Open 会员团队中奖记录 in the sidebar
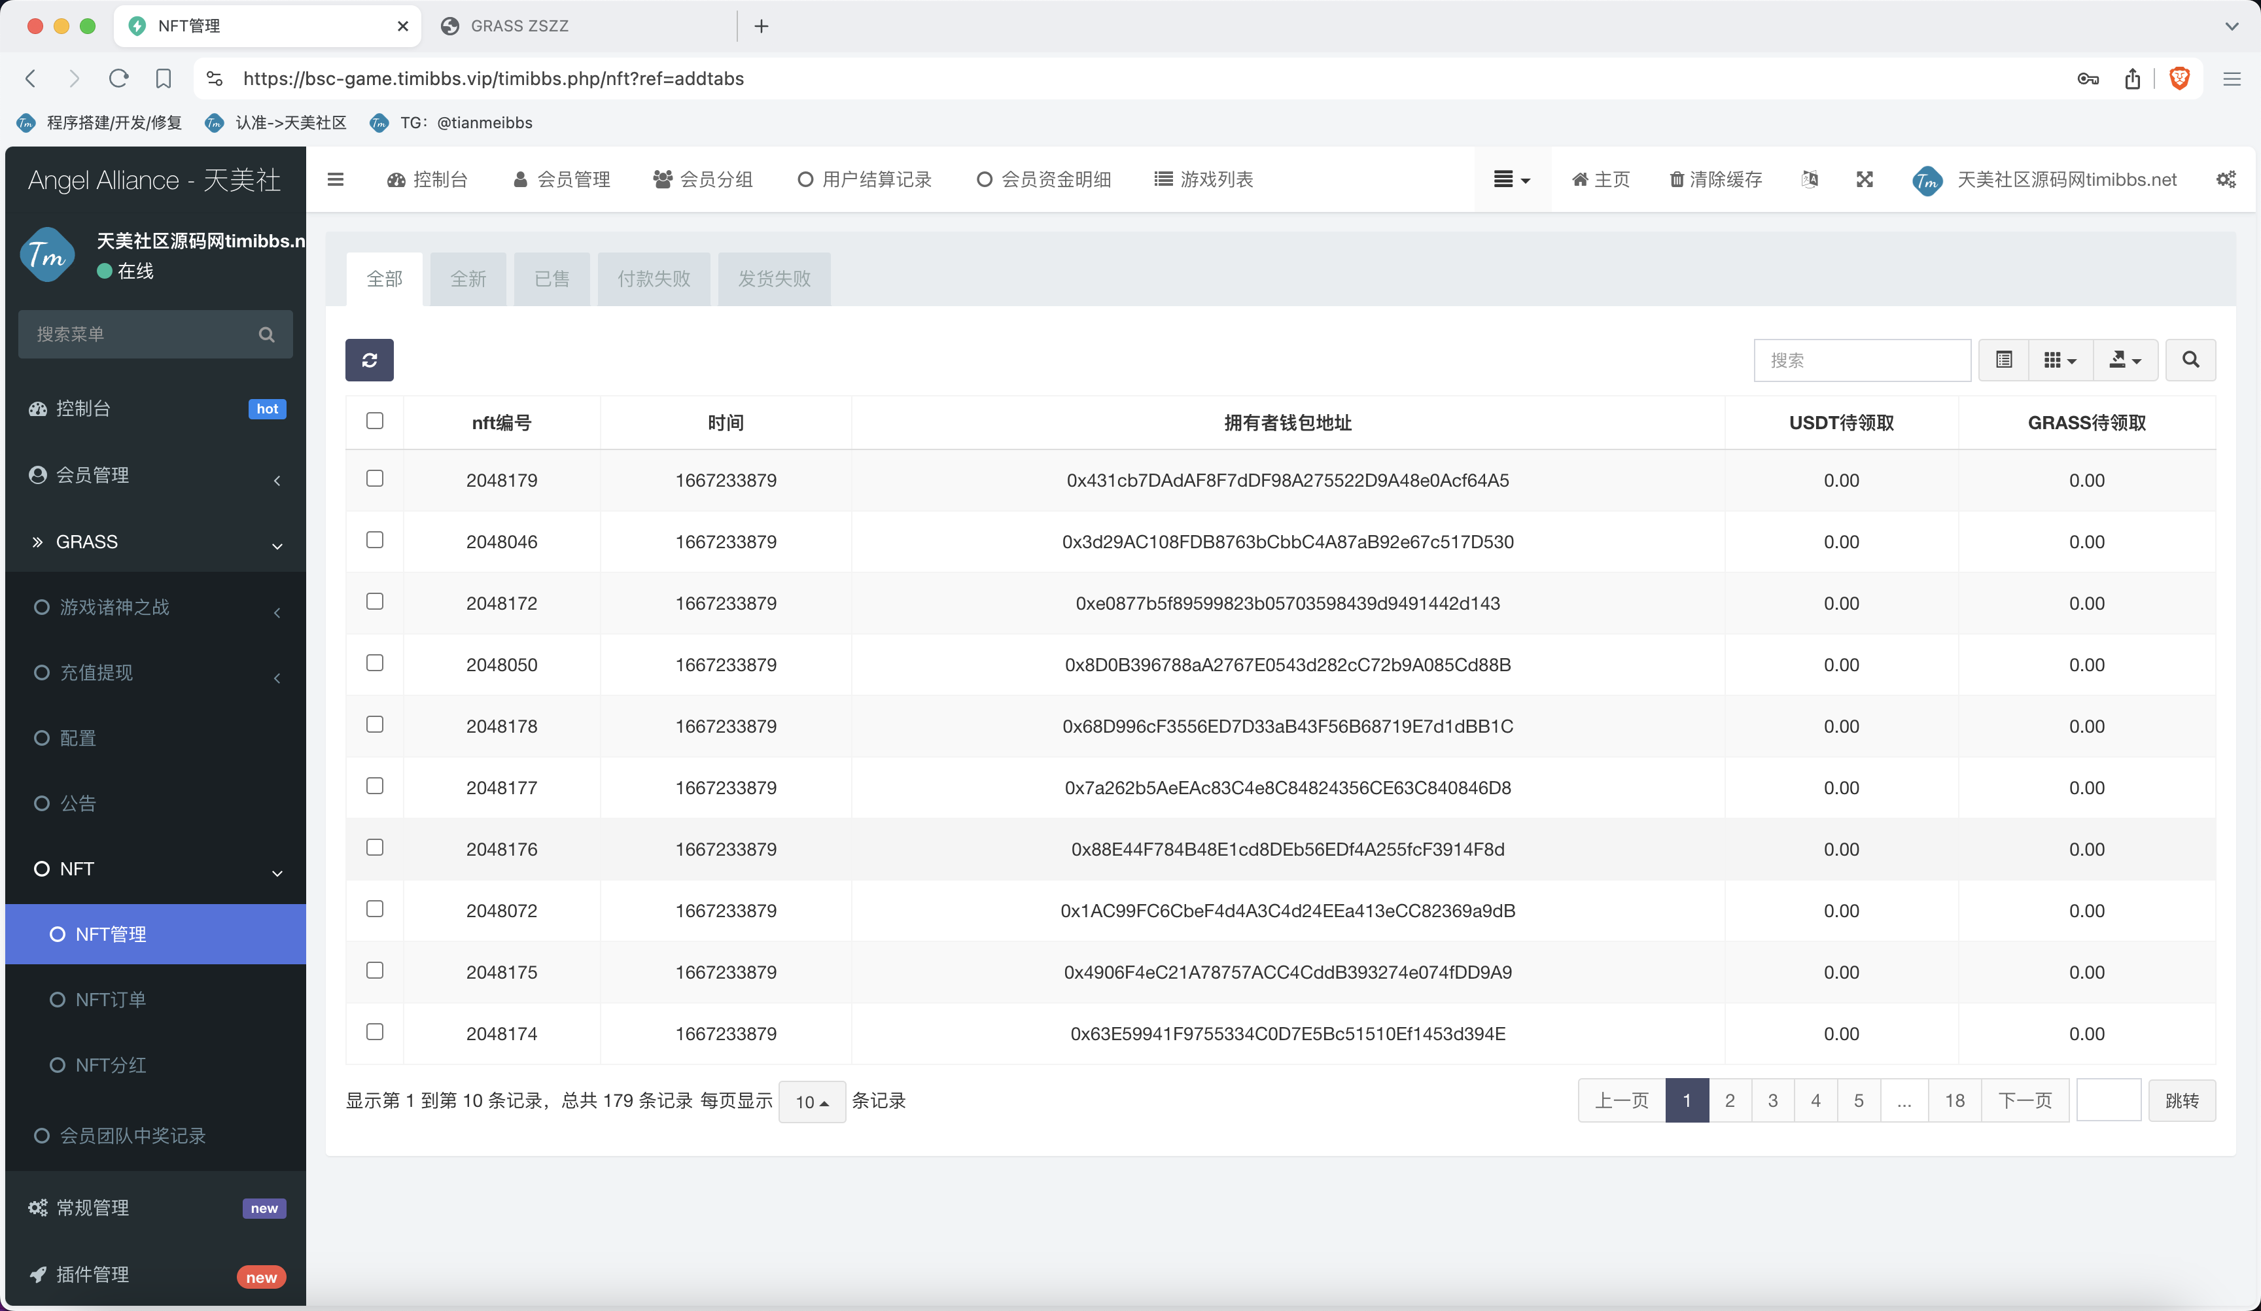Screen dimensions: 2261x1311 click(155, 1136)
